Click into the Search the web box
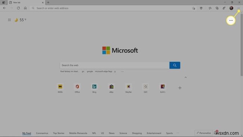Screen dimensions: 243x137 tap(114, 66)
